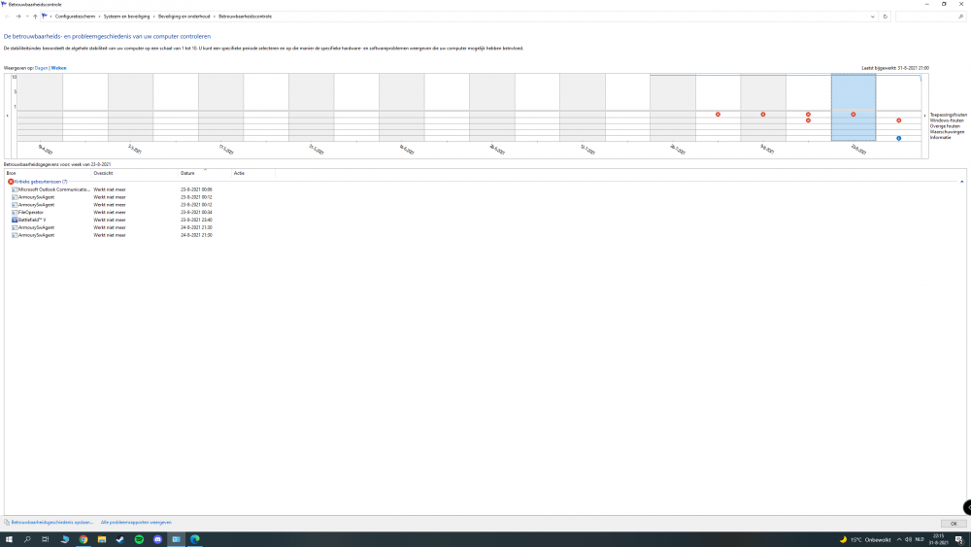Click Betrouwbaarheidsgeschiedenis opslaan link
The width and height of the screenshot is (971, 547).
(x=52, y=522)
